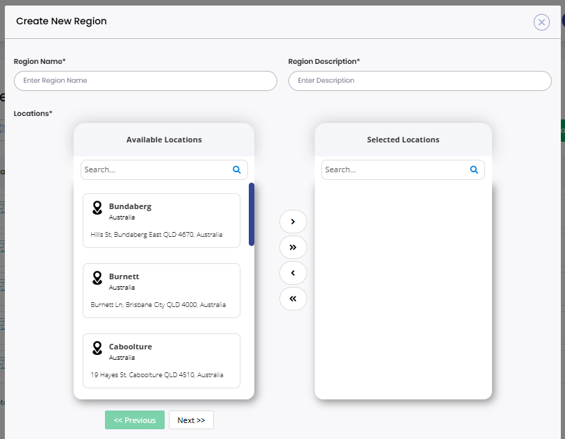Click the map pin icon for Bundaberg
The image size is (565, 439).
tap(97, 208)
